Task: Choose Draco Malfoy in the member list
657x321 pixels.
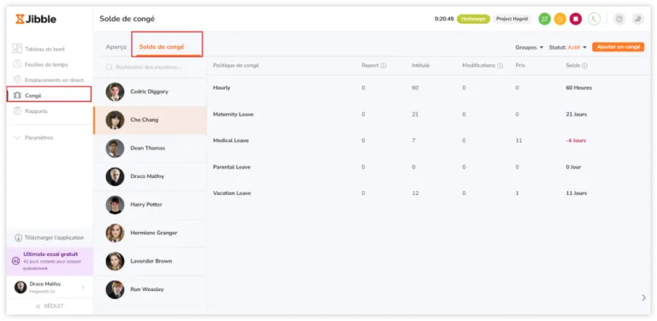Action: tap(150, 176)
